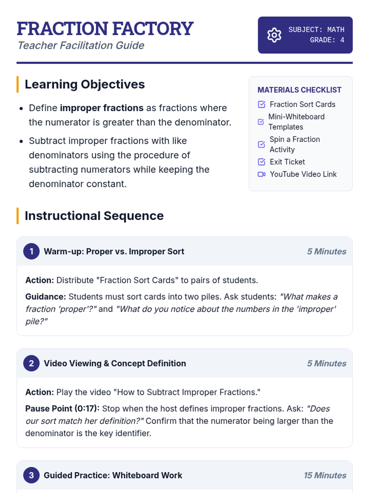Click the Instructional Sequence heading
Screen dimensions: 369x493
[x=94, y=216]
